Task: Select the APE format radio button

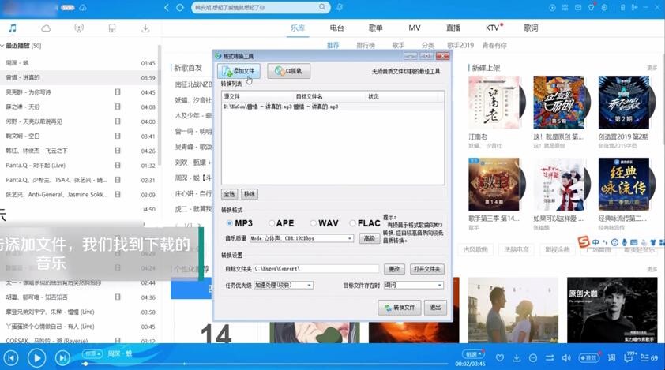Action: coord(272,223)
